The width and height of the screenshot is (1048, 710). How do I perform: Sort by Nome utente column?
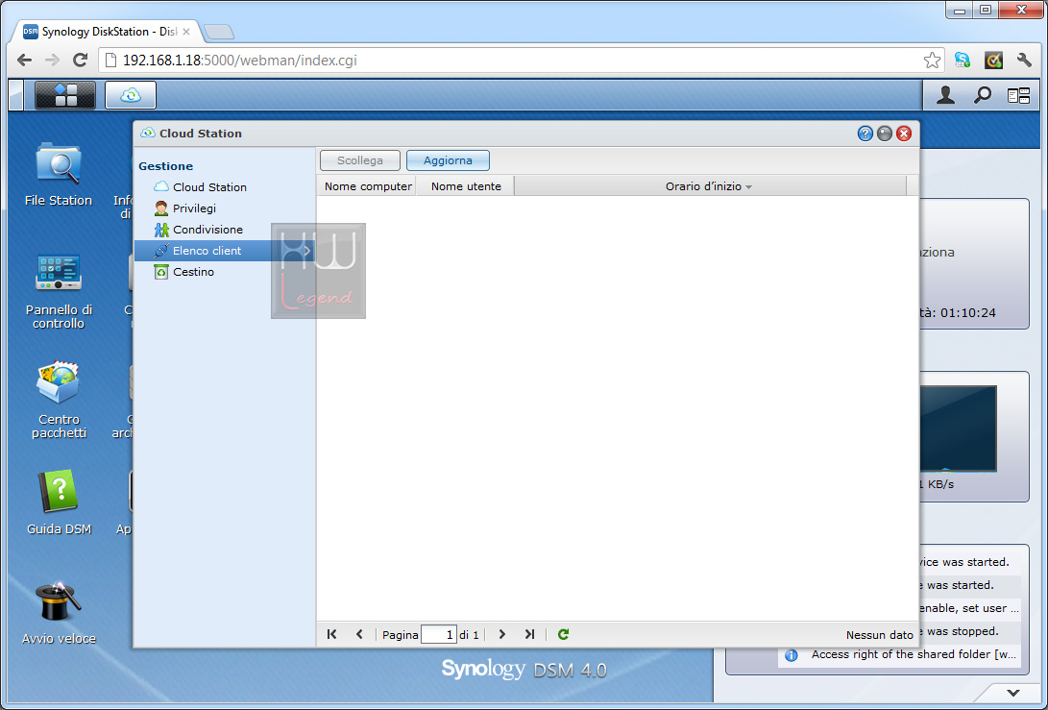click(x=465, y=186)
